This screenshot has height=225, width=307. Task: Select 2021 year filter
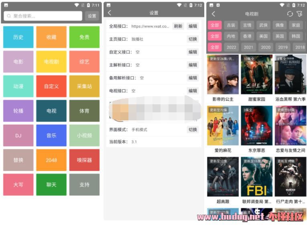[x=248, y=47]
